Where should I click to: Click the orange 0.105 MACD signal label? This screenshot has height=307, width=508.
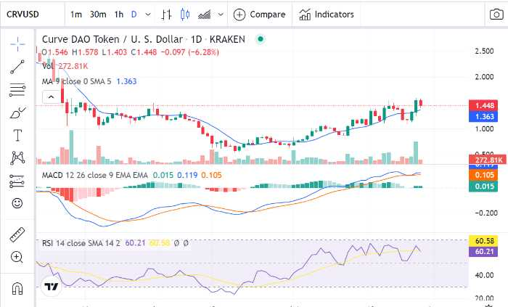(483, 175)
